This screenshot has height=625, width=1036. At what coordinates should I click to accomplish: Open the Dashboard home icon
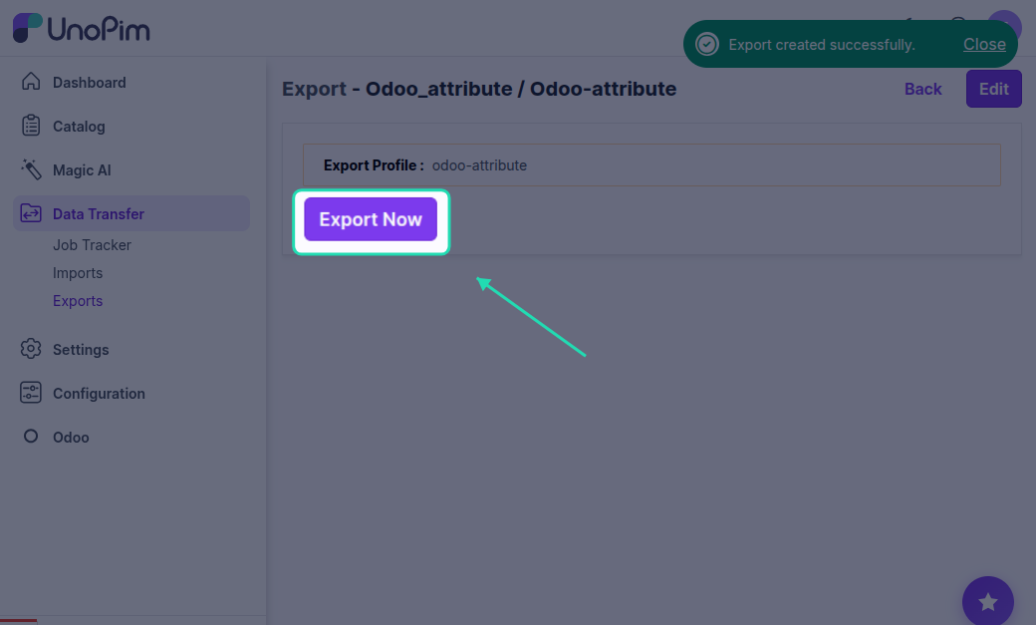coord(31,82)
